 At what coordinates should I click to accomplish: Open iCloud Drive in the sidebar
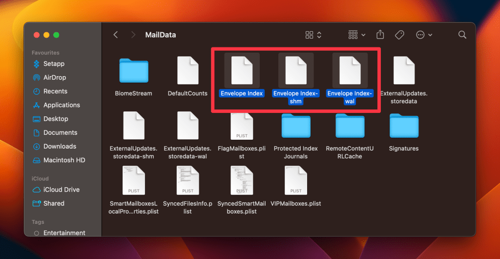coord(56,190)
